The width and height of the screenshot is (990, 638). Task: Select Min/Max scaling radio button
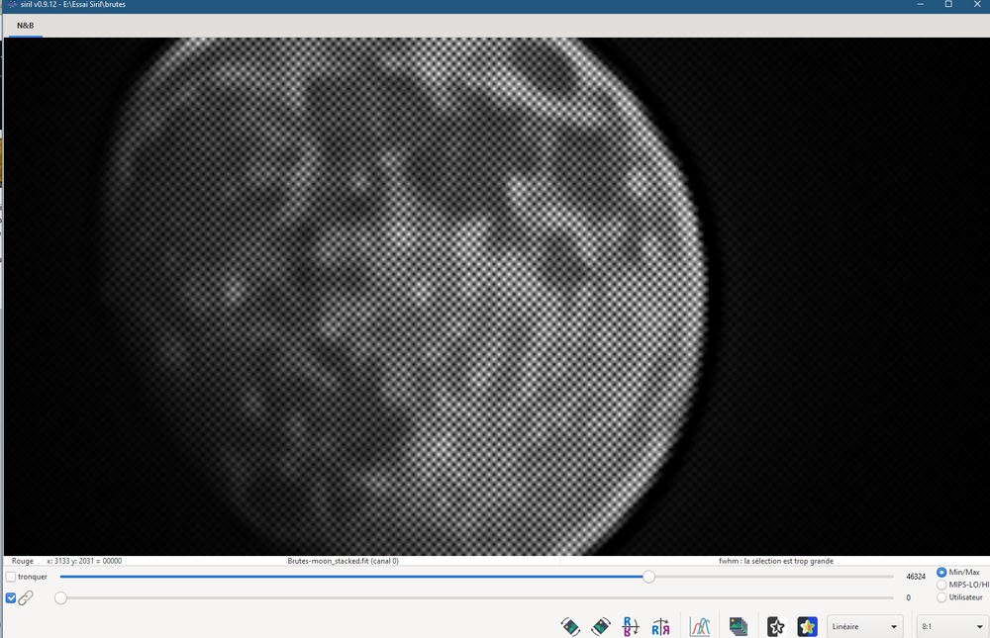(941, 573)
